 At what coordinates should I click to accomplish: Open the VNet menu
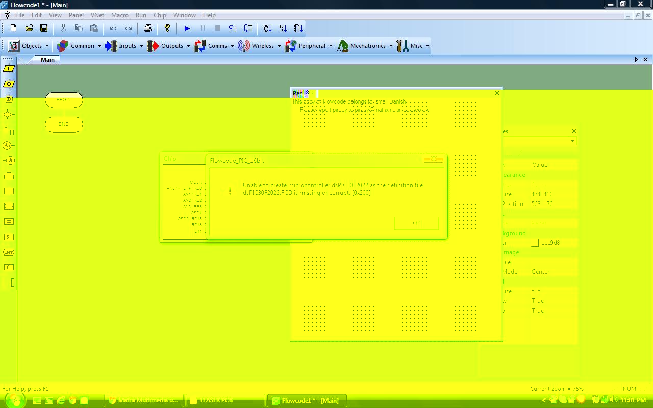click(97, 15)
